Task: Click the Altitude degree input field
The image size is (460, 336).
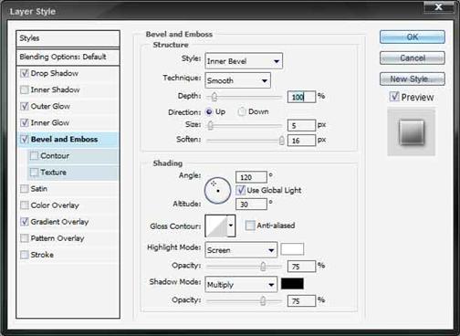Action: (x=251, y=205)
